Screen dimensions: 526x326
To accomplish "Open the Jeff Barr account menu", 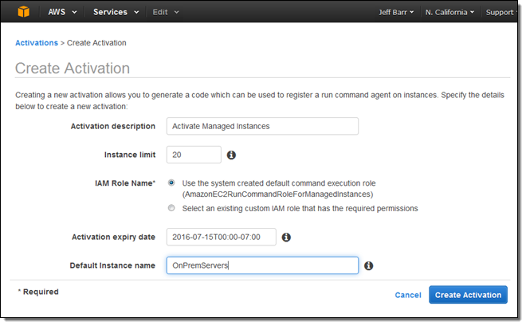I will (396, 13).
